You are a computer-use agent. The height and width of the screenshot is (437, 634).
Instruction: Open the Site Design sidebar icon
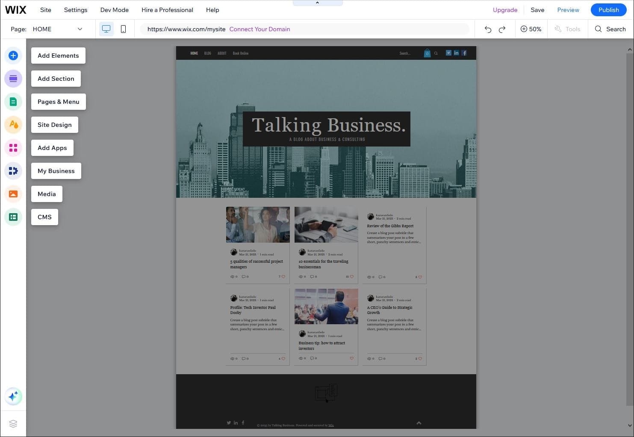coord(13,125)
